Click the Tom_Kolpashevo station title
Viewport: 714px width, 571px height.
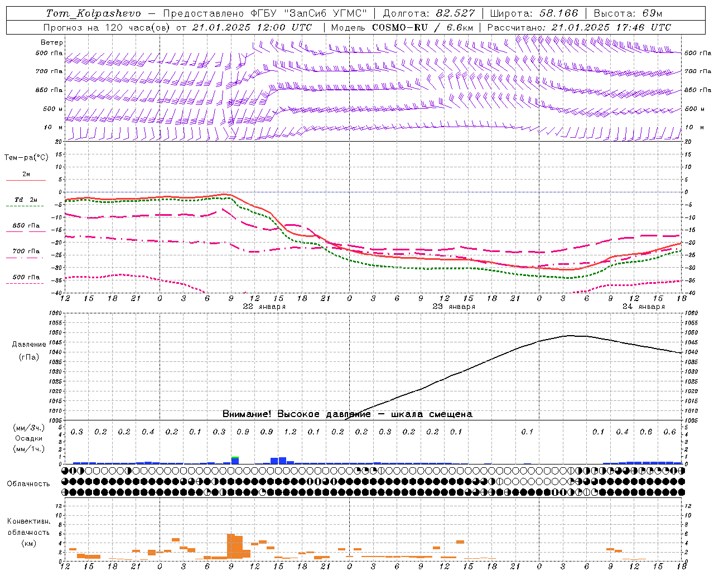[x=93, y=13]
